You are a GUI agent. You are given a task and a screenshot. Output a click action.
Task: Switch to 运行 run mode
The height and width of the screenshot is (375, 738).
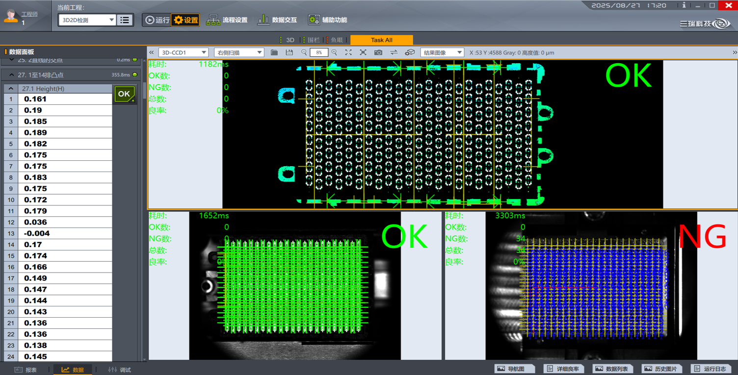157,20
